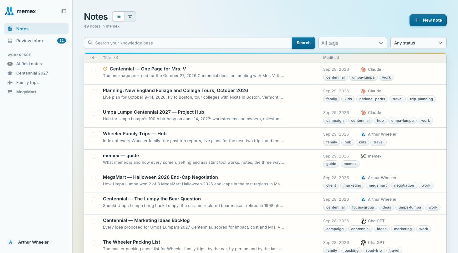Click the Search button
Image resolution: width=458 pixels, height=253 pixels.
(303, 43)
